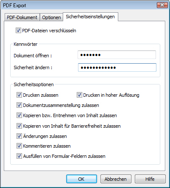The height and width of the screenshot is (188, 170).
Task: Toggle Ausfüllen von Formular-Feldern zulassen
Action: tap(19, 156)
